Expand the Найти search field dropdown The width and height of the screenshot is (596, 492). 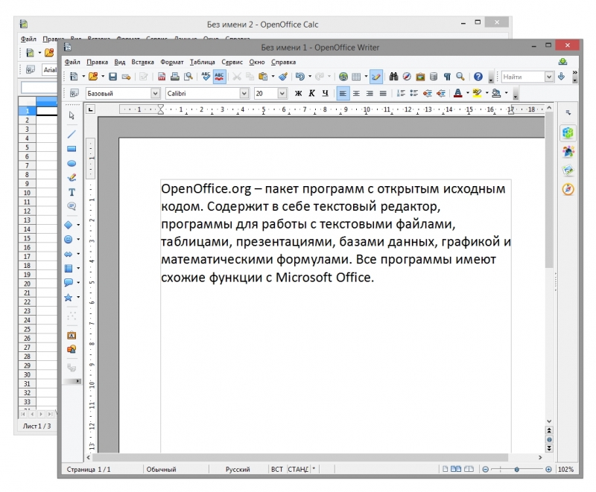click(548, 77)
